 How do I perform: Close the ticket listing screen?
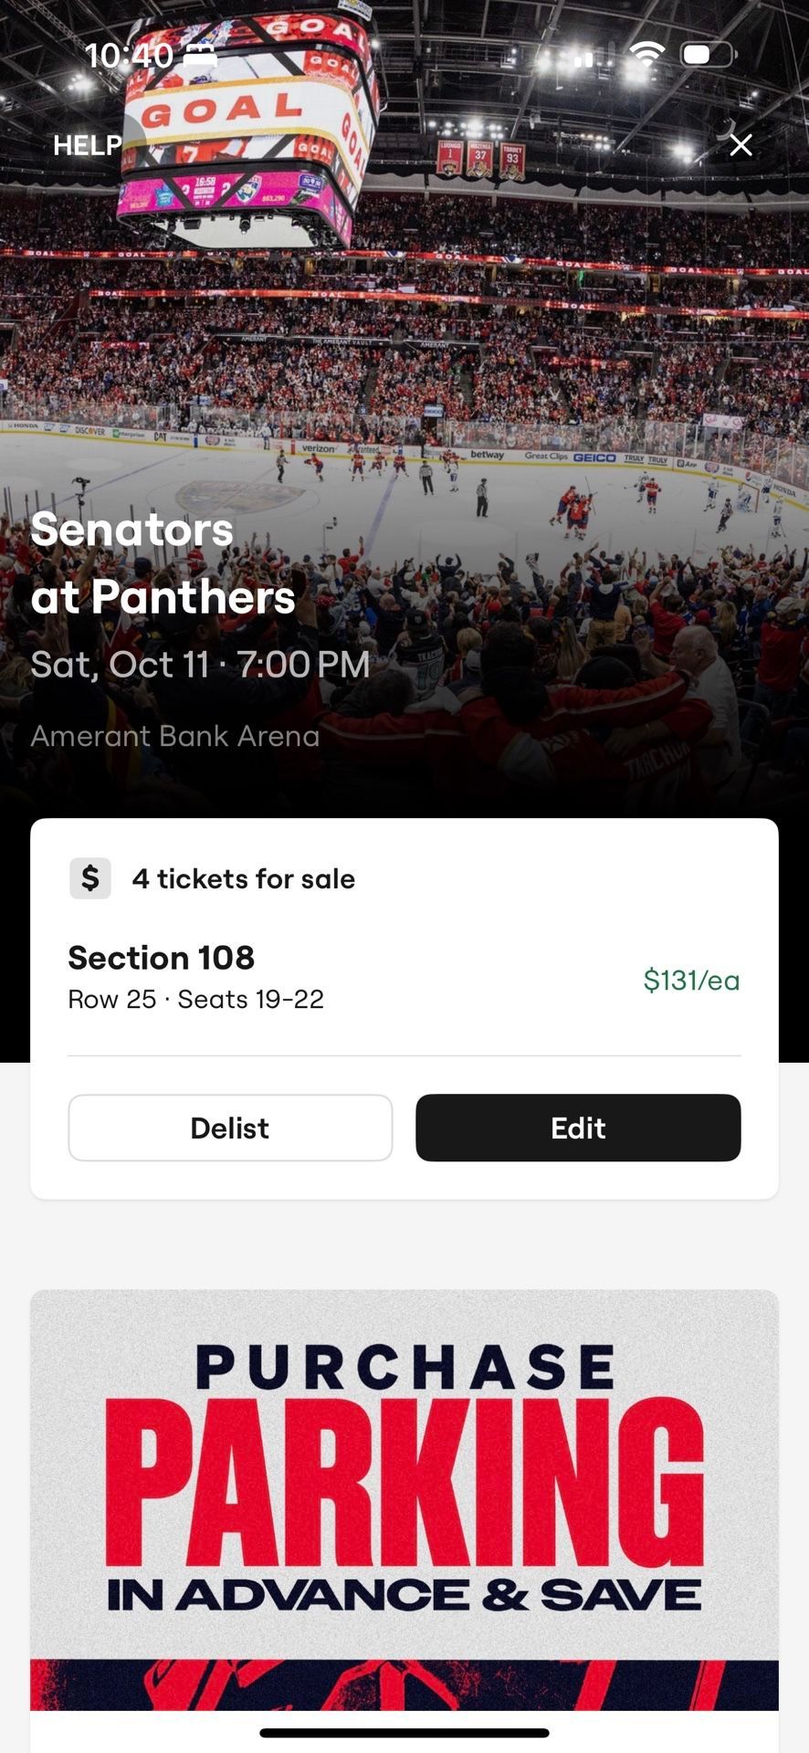[x=741, y=145]
